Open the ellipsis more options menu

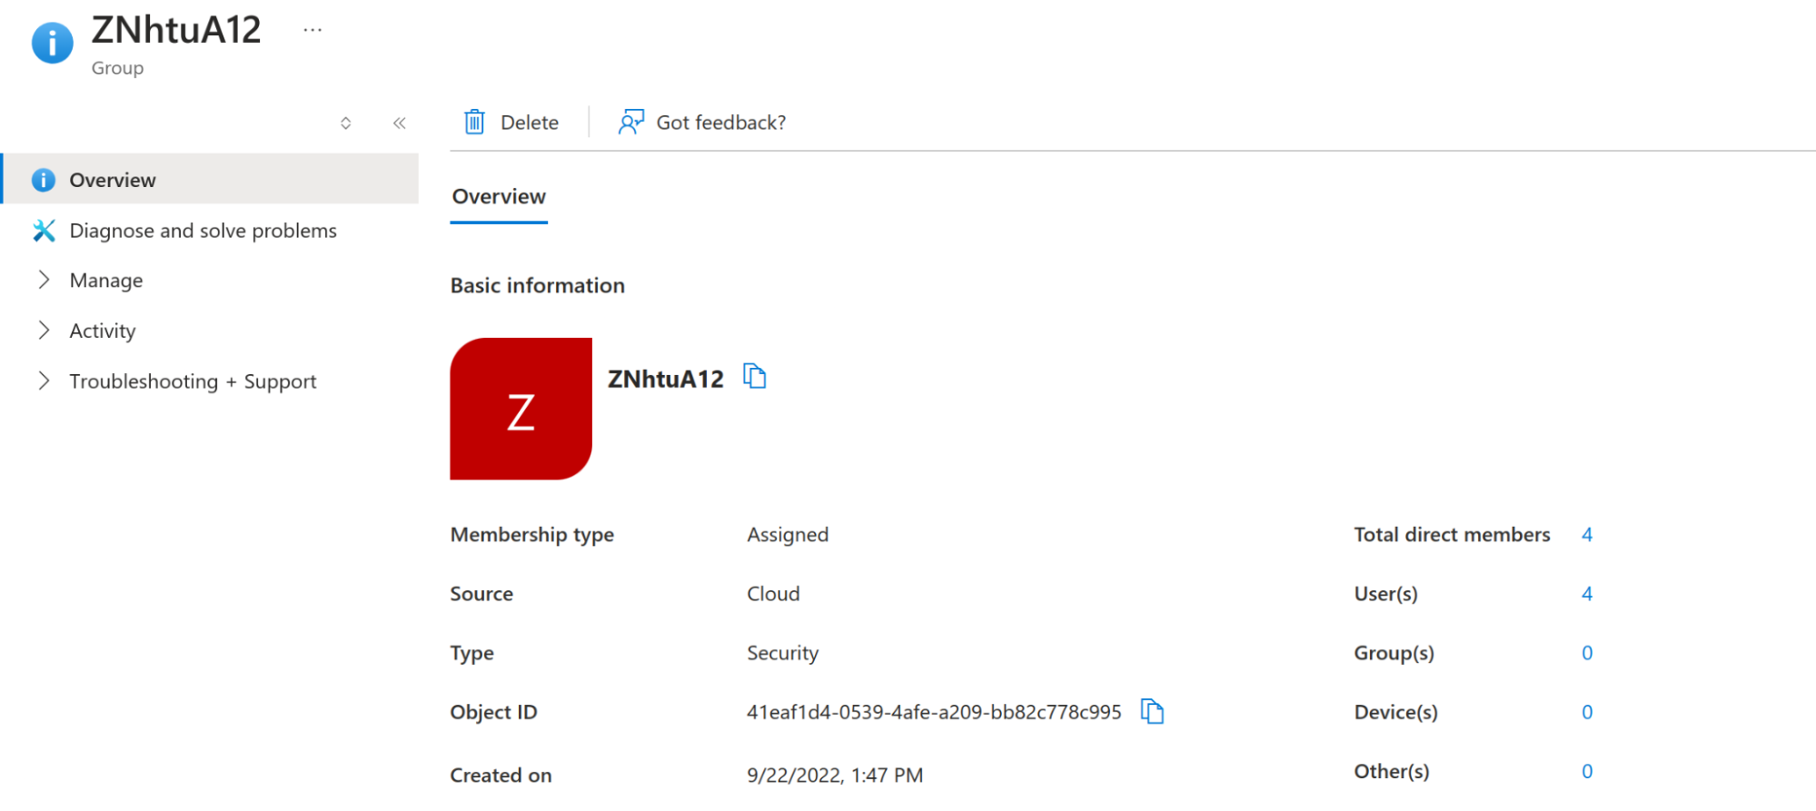click(313, 30)
